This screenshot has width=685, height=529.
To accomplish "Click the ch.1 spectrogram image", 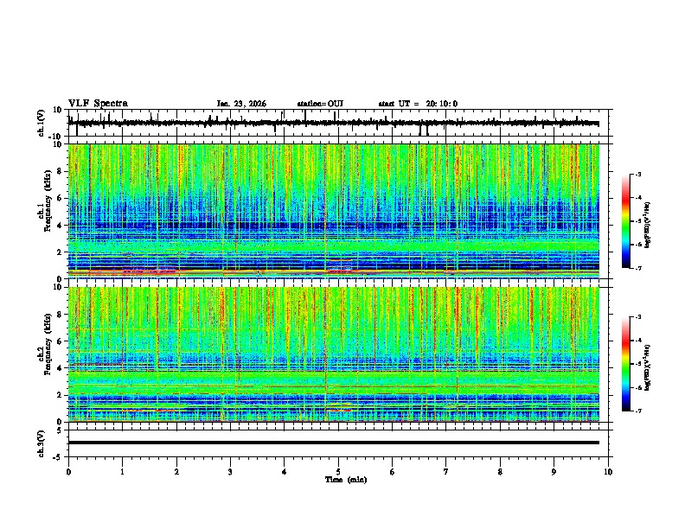I will tap(334, 211).
